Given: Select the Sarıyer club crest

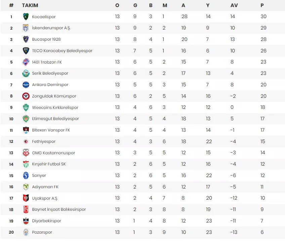Looking at the screenshot, I should 26,175.
